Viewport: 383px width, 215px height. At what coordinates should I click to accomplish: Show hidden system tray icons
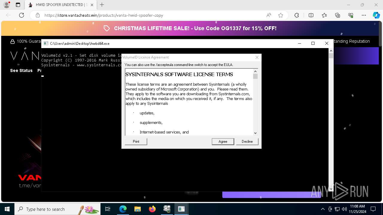[323, 209]
